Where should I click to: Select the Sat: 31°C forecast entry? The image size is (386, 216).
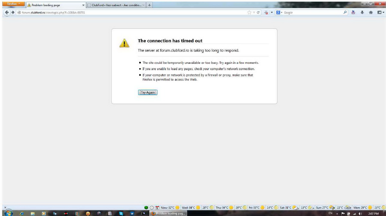(290, 208)
